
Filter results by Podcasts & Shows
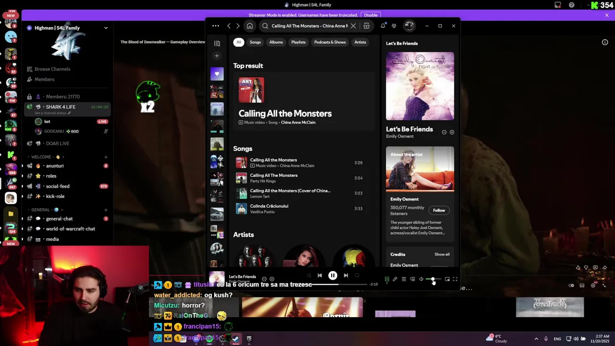click(x=330, y=42)
